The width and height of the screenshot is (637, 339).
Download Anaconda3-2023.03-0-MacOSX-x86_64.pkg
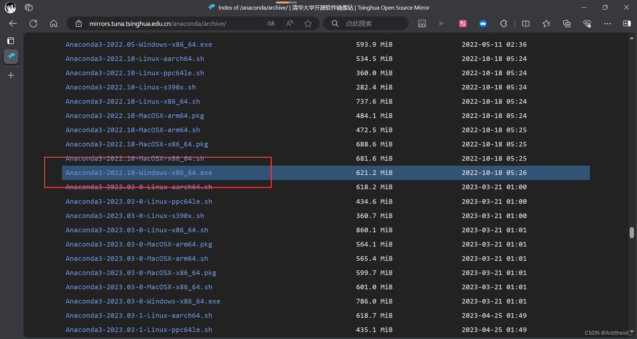[141, 273]
